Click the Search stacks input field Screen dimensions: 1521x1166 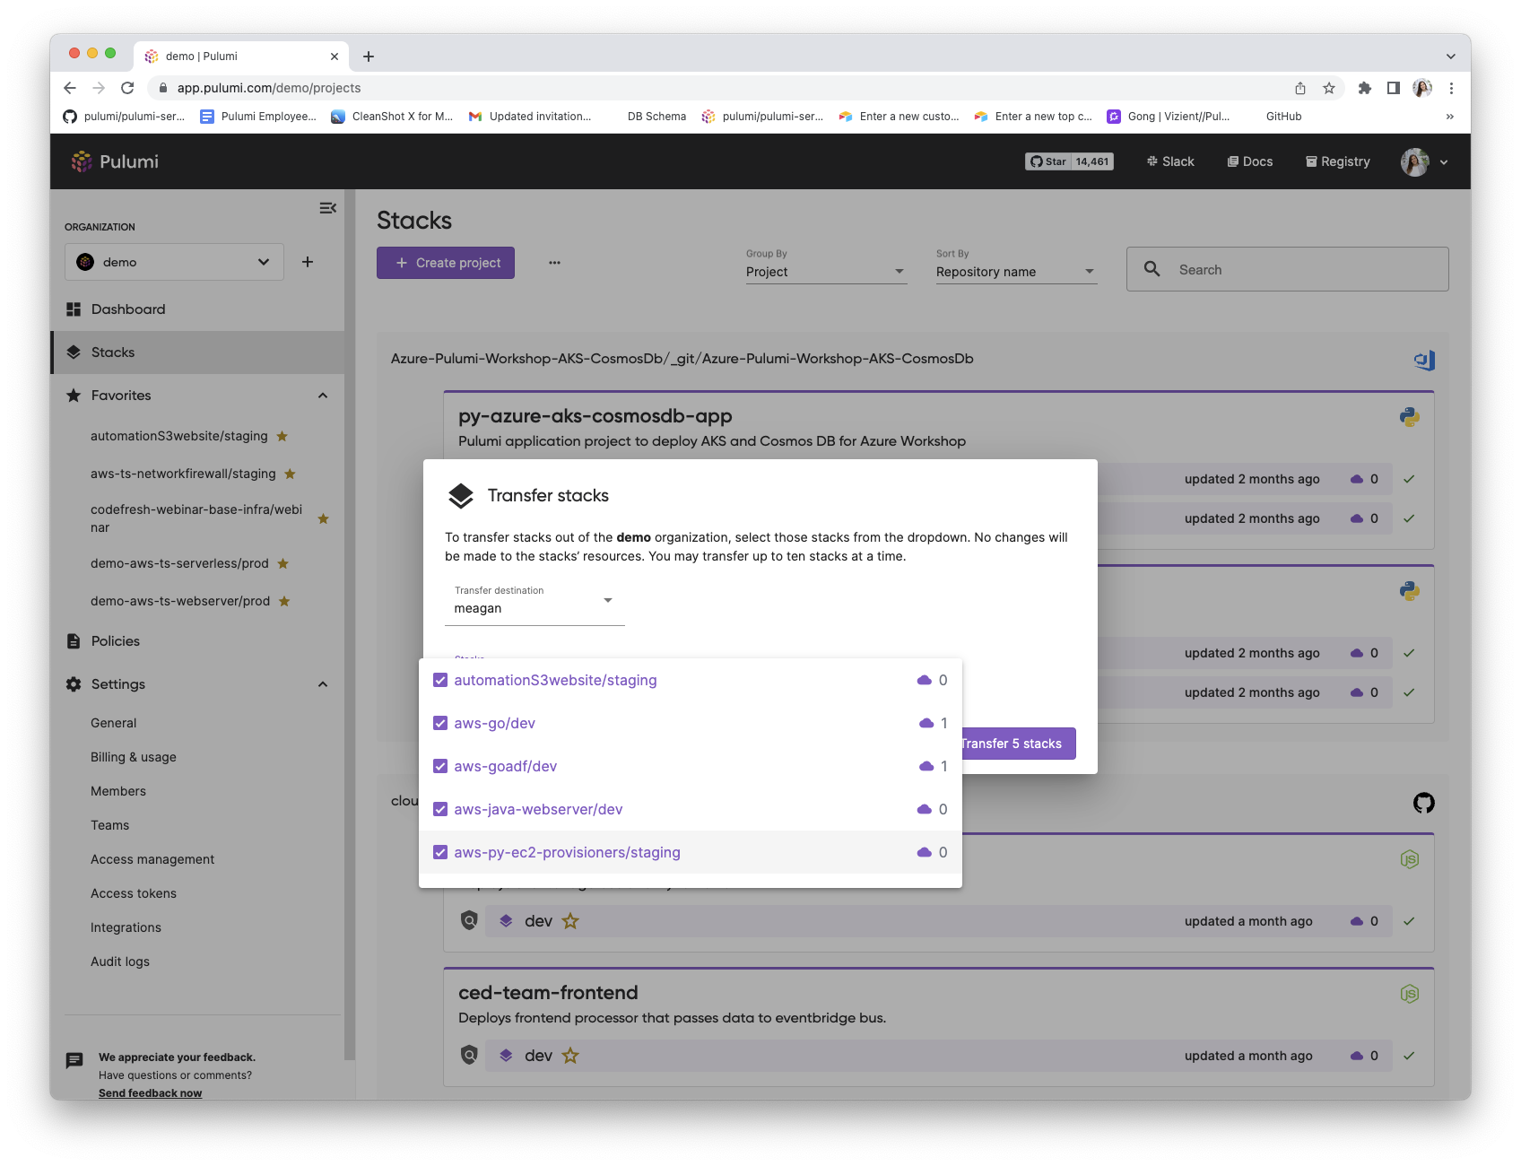(x=1288, y=269)
